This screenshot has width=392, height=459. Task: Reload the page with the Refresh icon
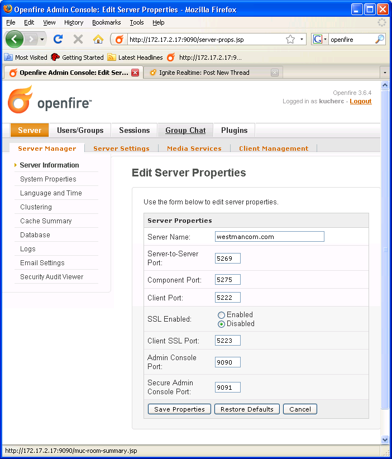(x=58, y=39)
